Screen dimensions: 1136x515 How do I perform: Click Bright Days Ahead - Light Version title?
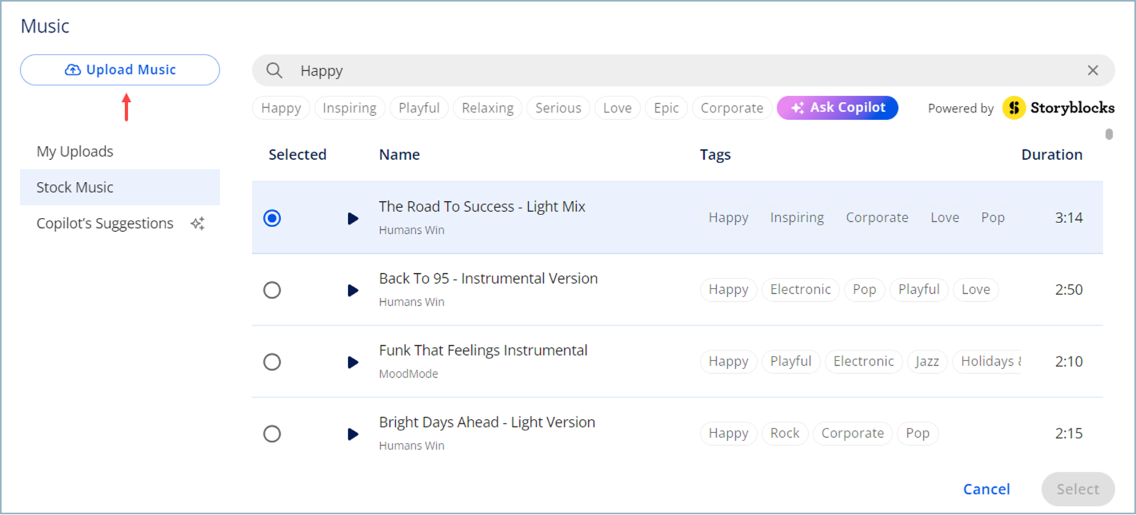(x=487, y=422)
